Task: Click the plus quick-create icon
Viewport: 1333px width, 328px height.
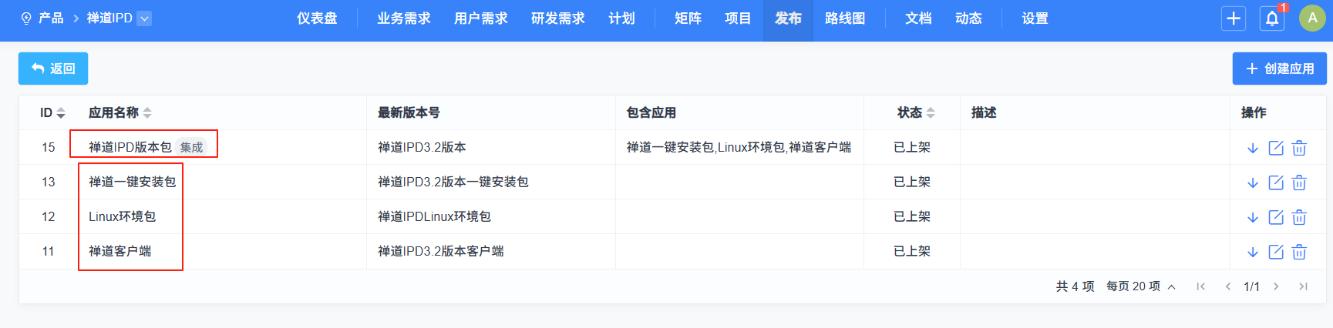Action: 1234,18
